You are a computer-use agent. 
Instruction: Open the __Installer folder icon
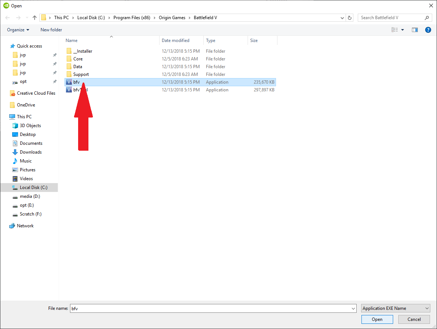(69, 51)
